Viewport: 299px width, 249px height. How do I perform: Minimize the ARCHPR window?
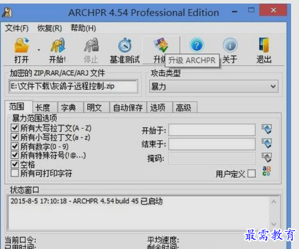(235, 12)
